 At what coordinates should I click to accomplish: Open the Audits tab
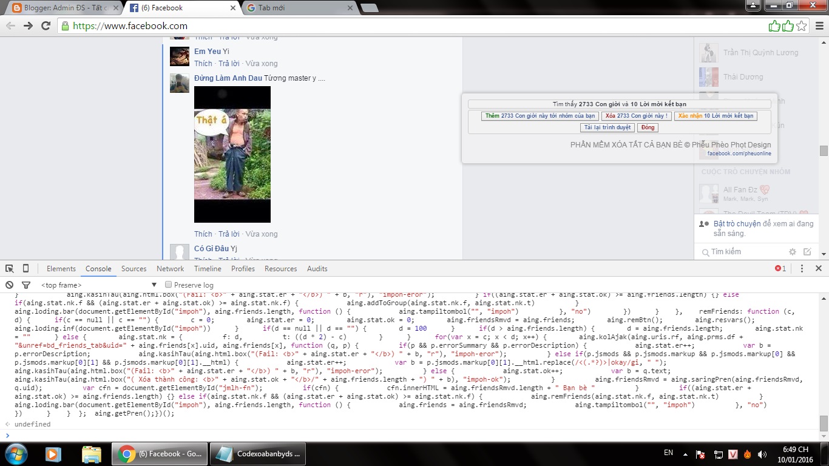click(x=317, y=268)
